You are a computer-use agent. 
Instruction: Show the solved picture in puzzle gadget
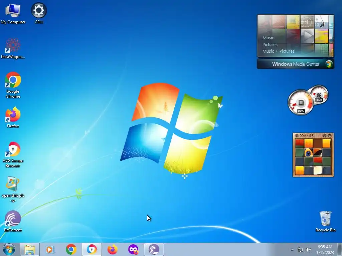(x=325, y=136)
